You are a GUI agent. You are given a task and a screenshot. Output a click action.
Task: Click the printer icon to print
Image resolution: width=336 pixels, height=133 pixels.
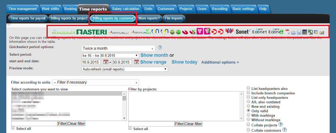[293, 32]
